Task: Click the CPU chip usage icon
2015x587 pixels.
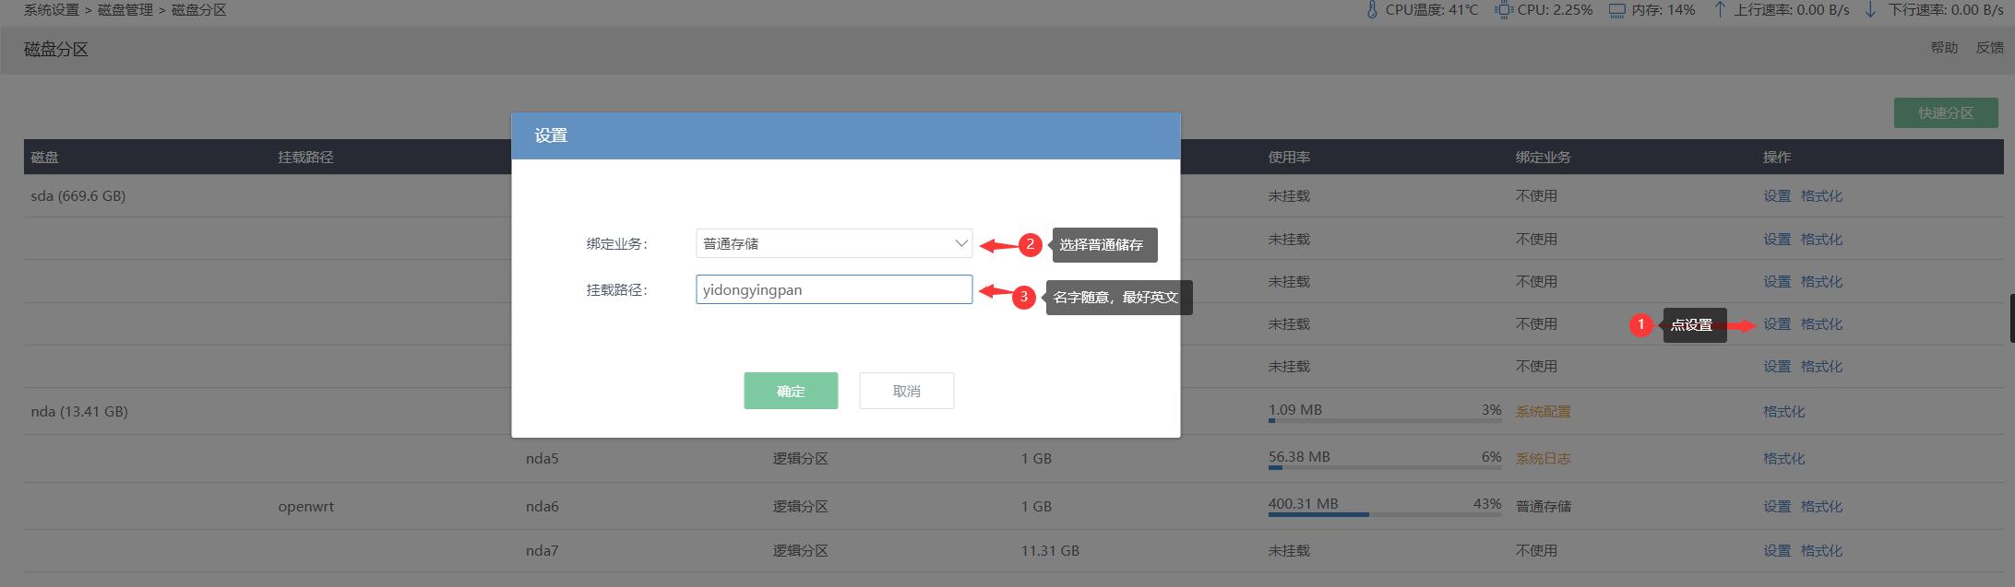Action: [1504, 10]
